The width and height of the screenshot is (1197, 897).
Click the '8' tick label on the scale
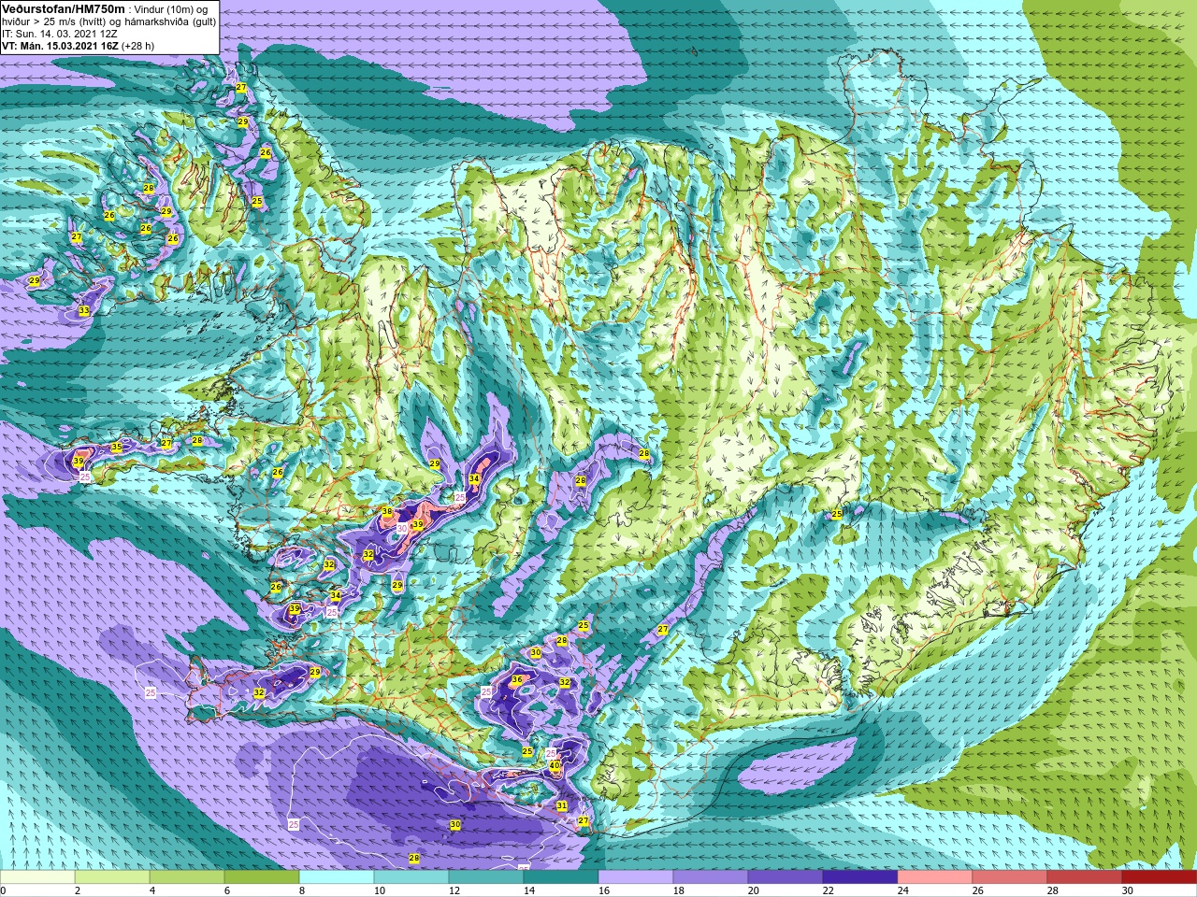tap(304, 891)
